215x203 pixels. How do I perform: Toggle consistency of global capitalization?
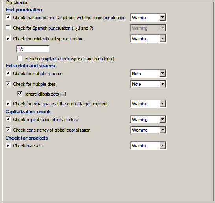(8, 130)
